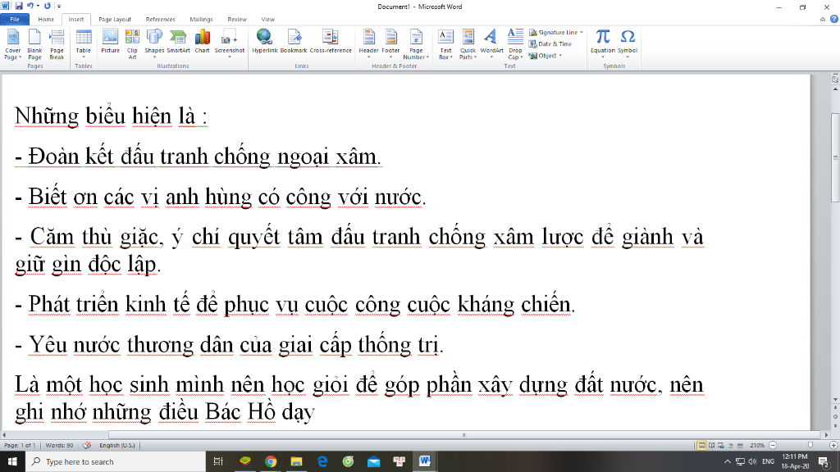Toggle the ruler above the vertical scrollbar
The height and width of the screenshot is (472, 840).
(834, 79)
